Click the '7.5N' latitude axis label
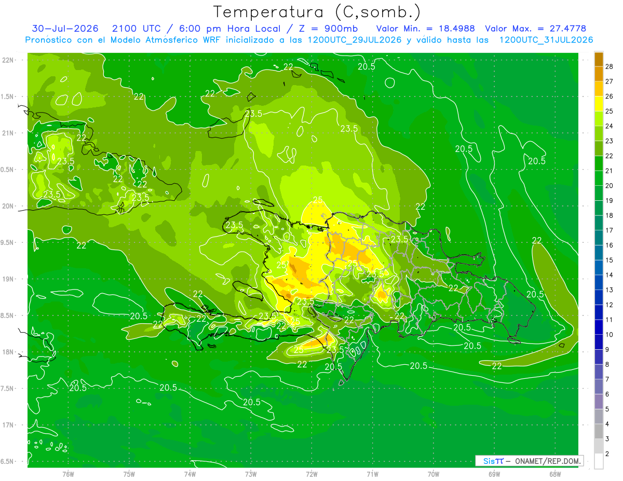 click(x=8, y=389)
